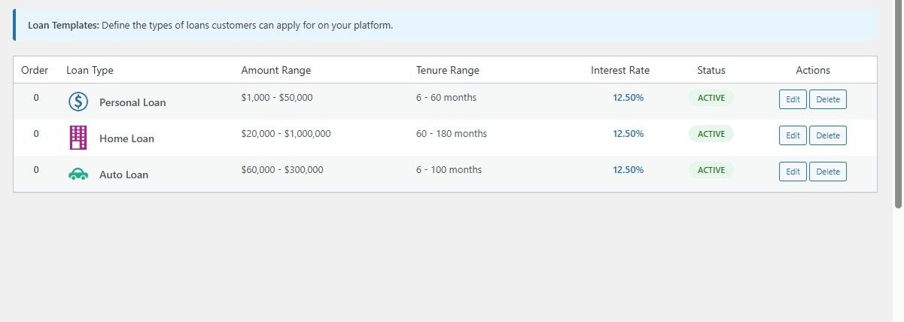Edit the Home Loan template
Viewport: 904px width, 322px height.
[793, 135]
